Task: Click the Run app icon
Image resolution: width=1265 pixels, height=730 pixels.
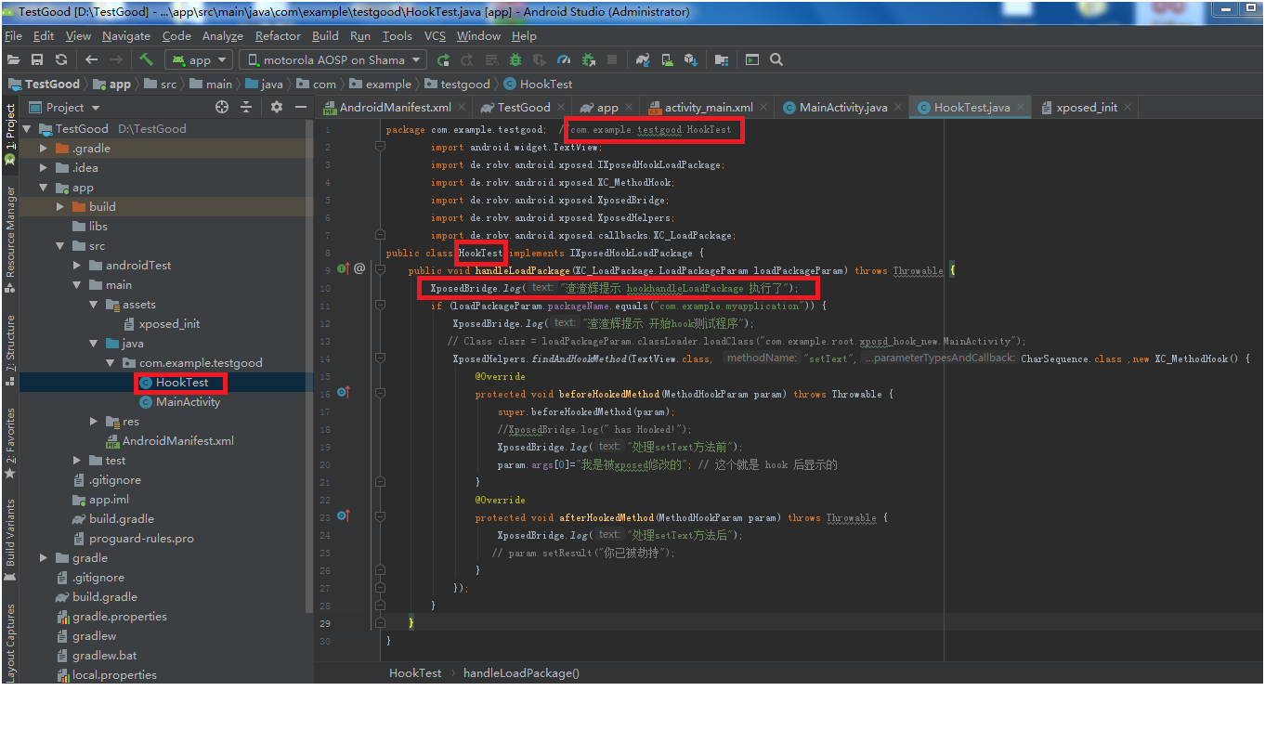Action: pyautogui.click(x=444, y=59)
